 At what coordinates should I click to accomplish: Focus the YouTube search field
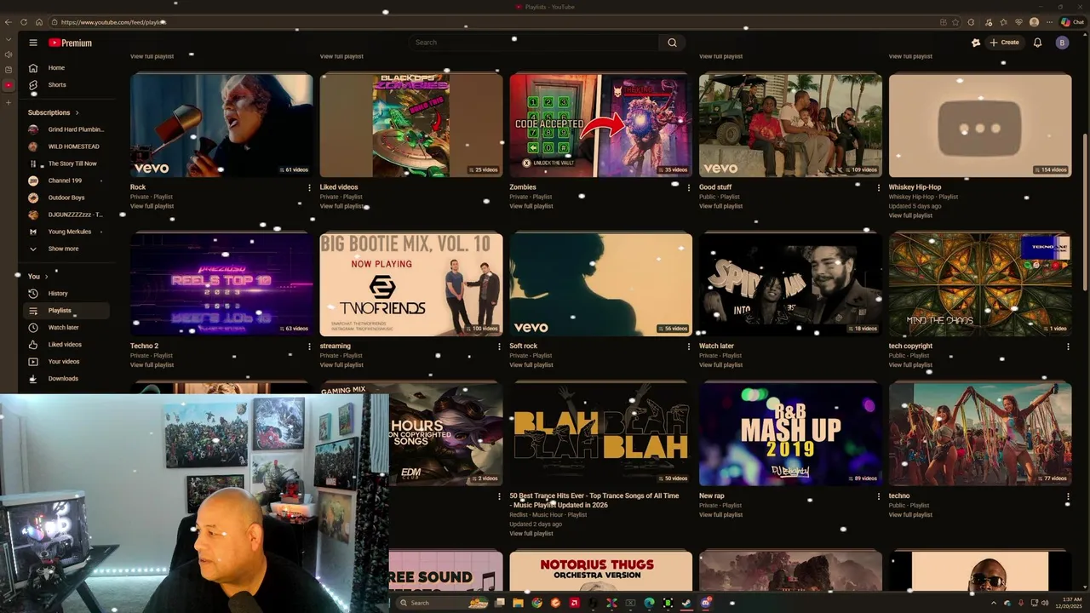coord(533,43)
